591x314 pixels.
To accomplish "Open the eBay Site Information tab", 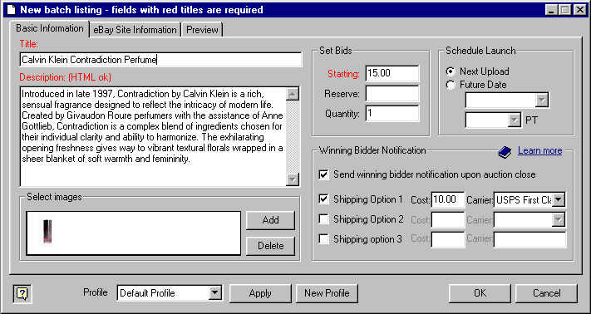I will click(x=135, y=30).
